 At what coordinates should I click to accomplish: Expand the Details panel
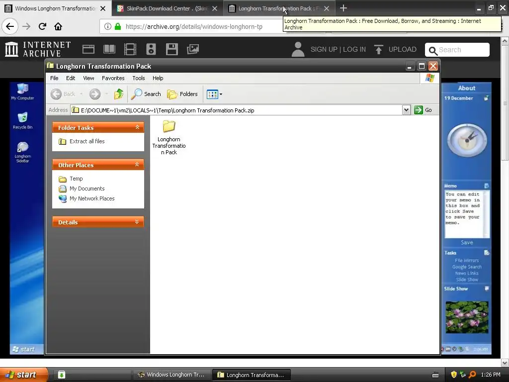tap(137, 222)
